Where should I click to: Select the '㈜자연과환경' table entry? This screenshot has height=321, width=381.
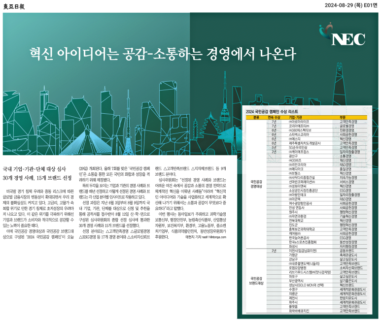pos(297,216)
